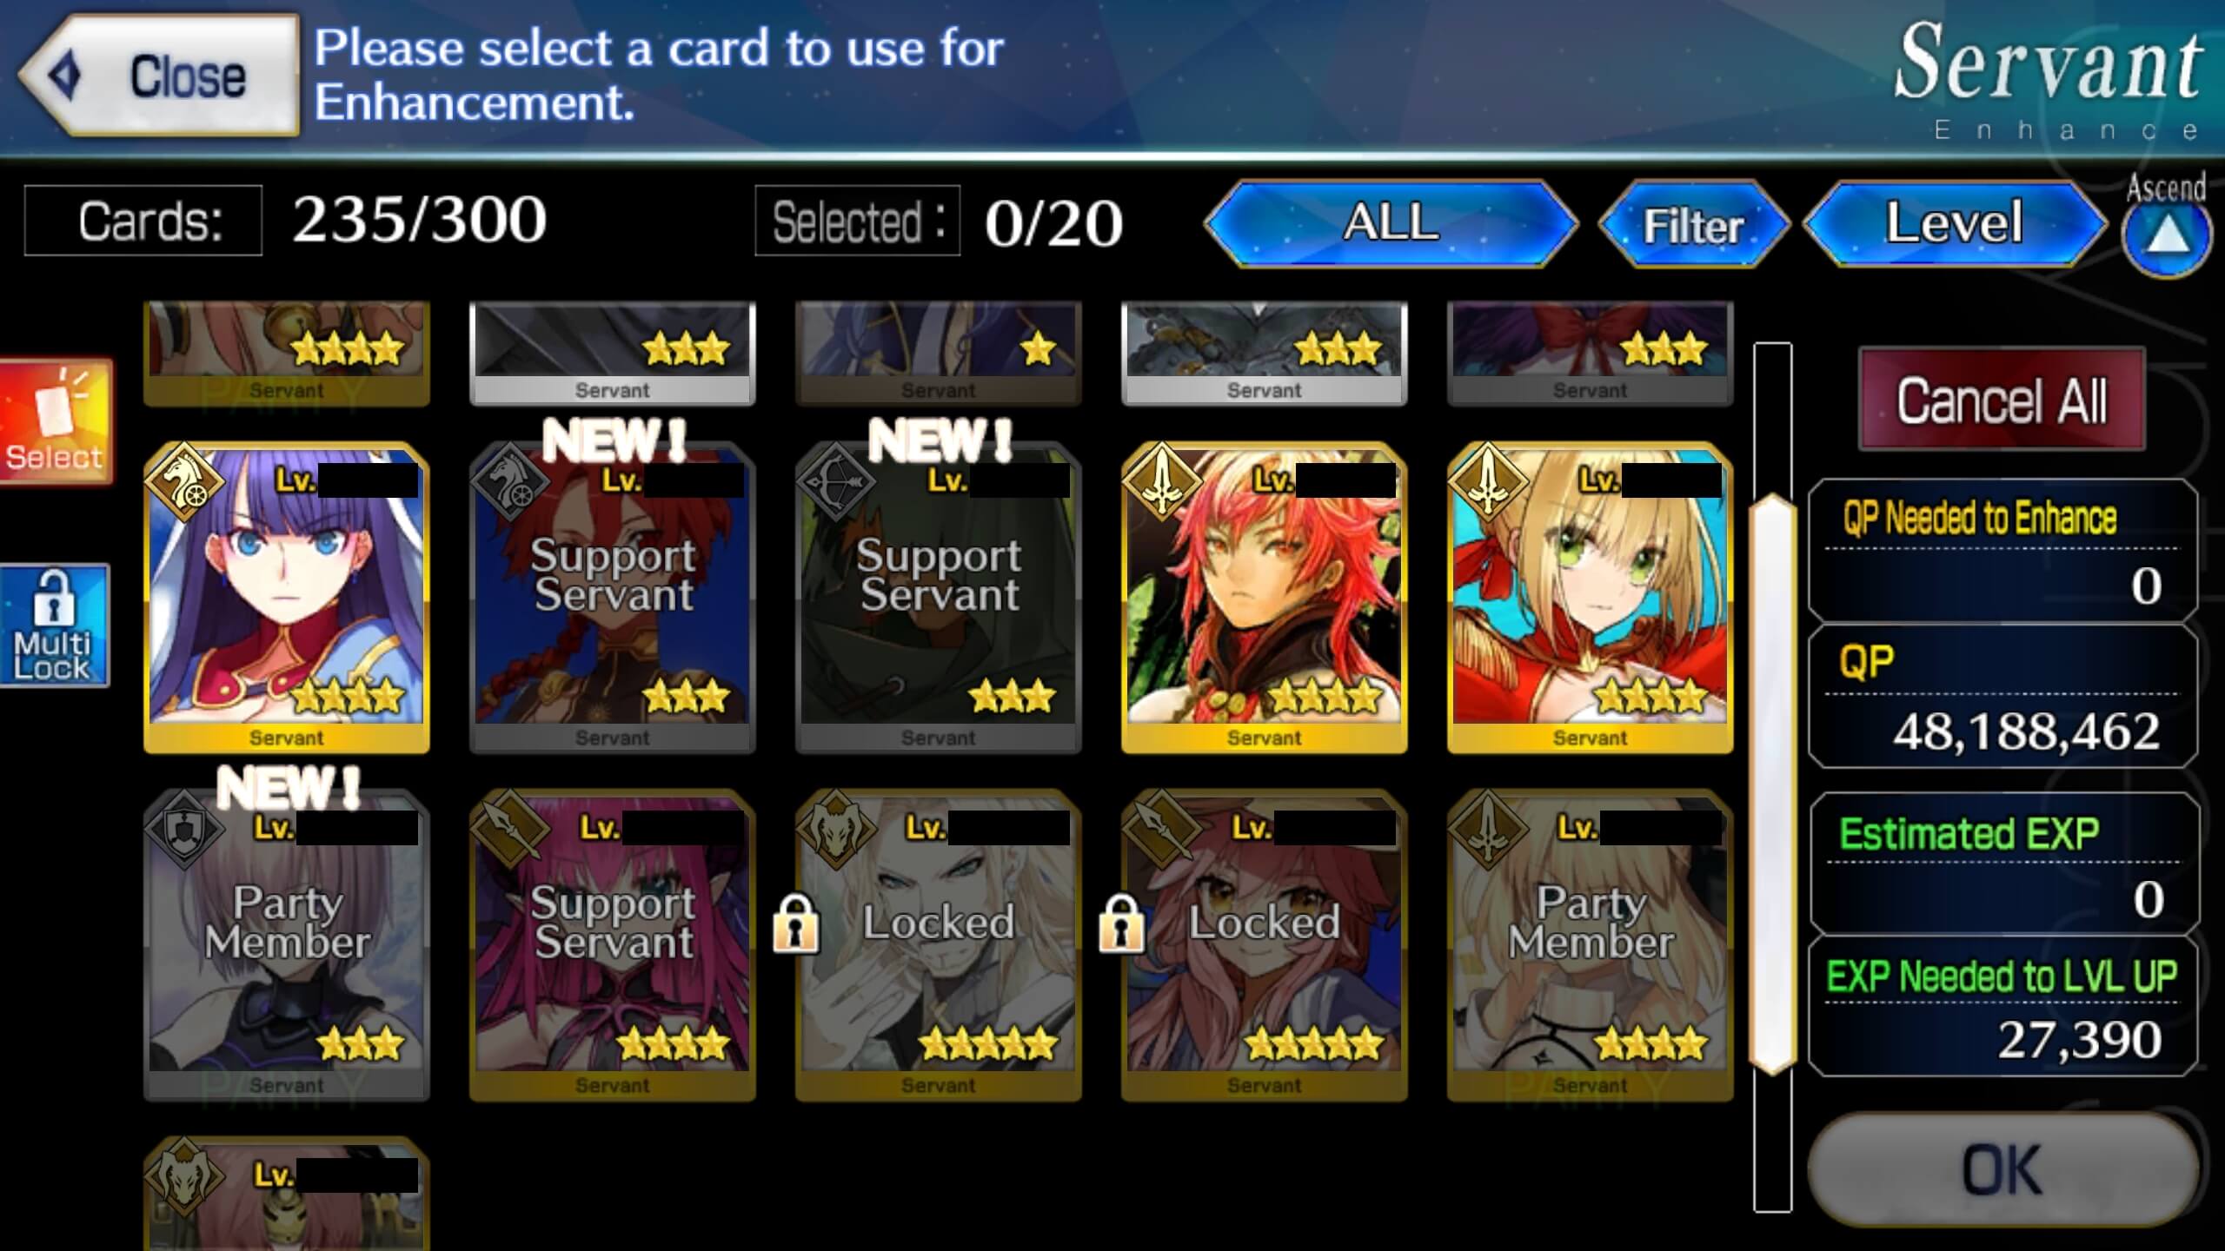Open the ALL class selector
The width and height of the screenshot is (2225, 1251).
(x=1391, y=223)
